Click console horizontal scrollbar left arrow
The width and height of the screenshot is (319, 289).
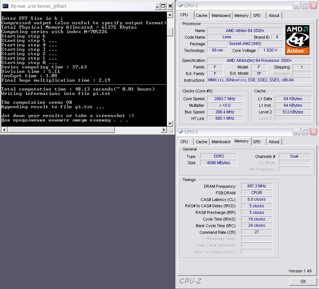(x=4, y=130)
